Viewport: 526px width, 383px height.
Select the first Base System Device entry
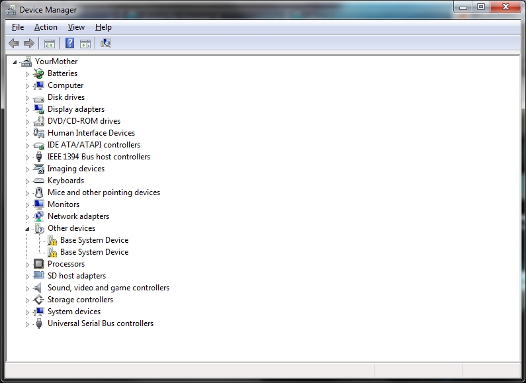point(94,240)
